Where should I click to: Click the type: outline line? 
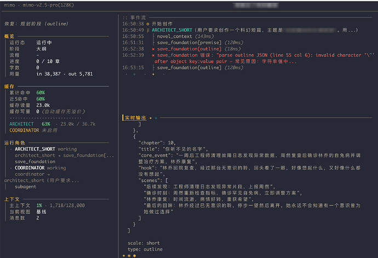pos(145,250)
